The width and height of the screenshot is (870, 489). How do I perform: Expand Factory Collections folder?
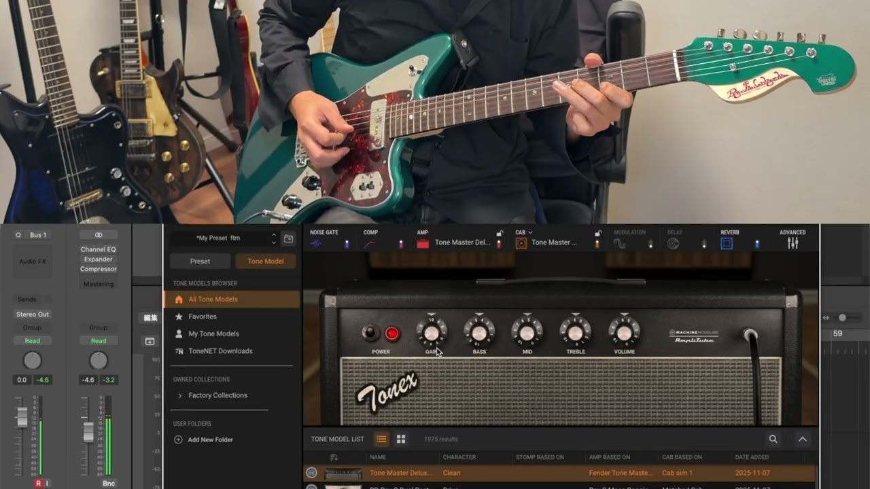tap(179, 395)
